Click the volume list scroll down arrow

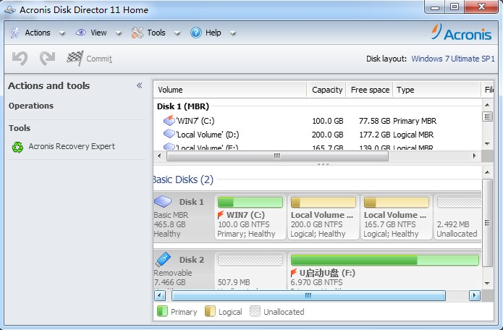487,144
